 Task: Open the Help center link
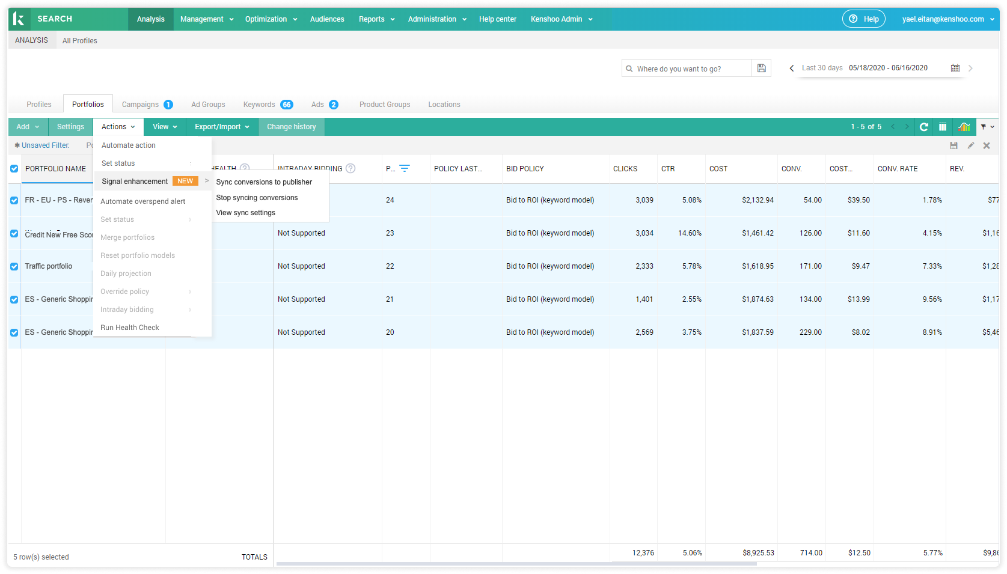(497, 19)
